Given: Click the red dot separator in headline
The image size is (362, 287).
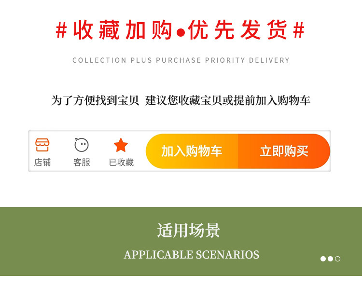Looking at the screenshot, I should (x=181, y=33).
